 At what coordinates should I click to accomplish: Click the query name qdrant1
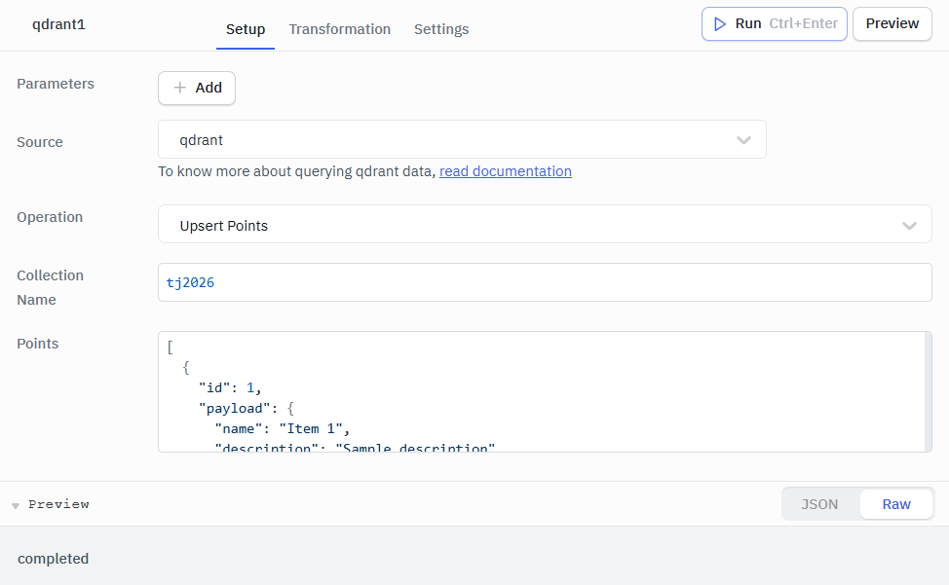[x=58, y=24]
